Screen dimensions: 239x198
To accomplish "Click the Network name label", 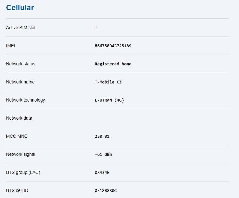I will pyautogui.click(x=20, y=82).
